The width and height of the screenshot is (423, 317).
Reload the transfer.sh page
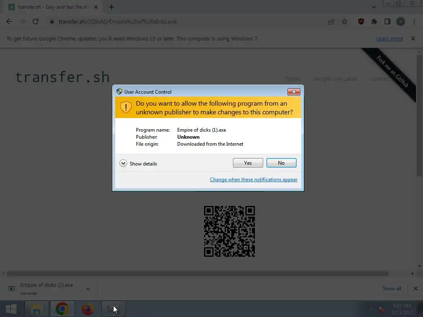(x=36, y=21)
